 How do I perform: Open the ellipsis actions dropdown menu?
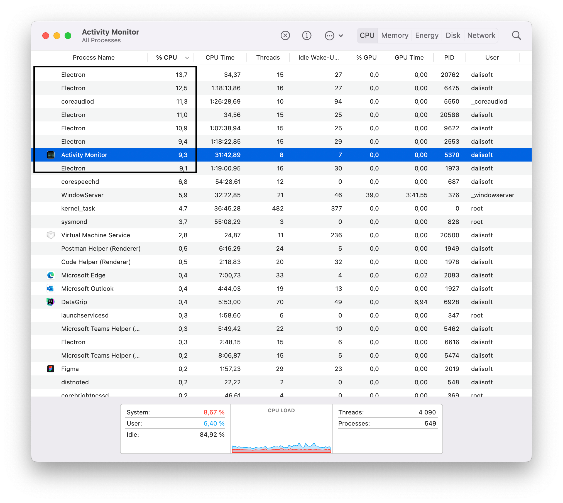tap(330, 36)
